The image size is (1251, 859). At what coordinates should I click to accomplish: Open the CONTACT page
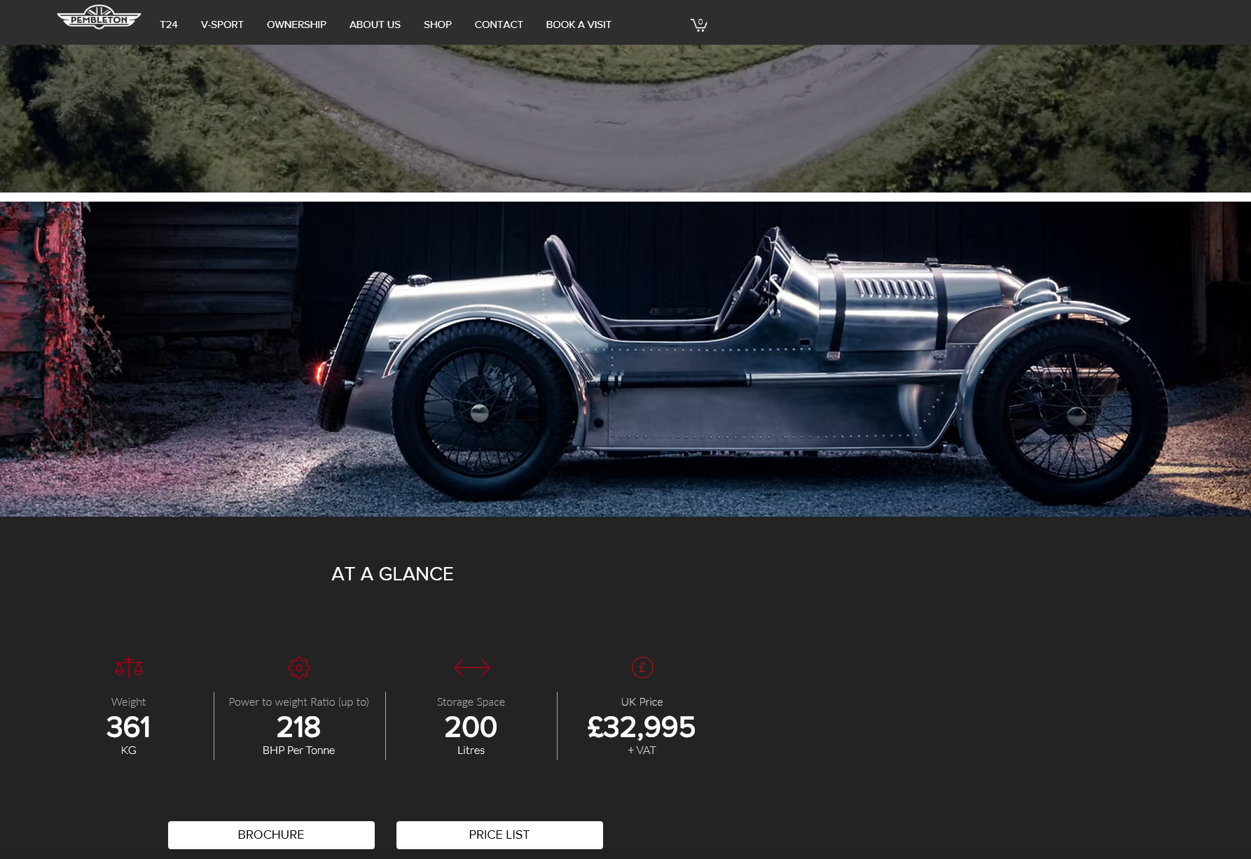tap(499, 25)
